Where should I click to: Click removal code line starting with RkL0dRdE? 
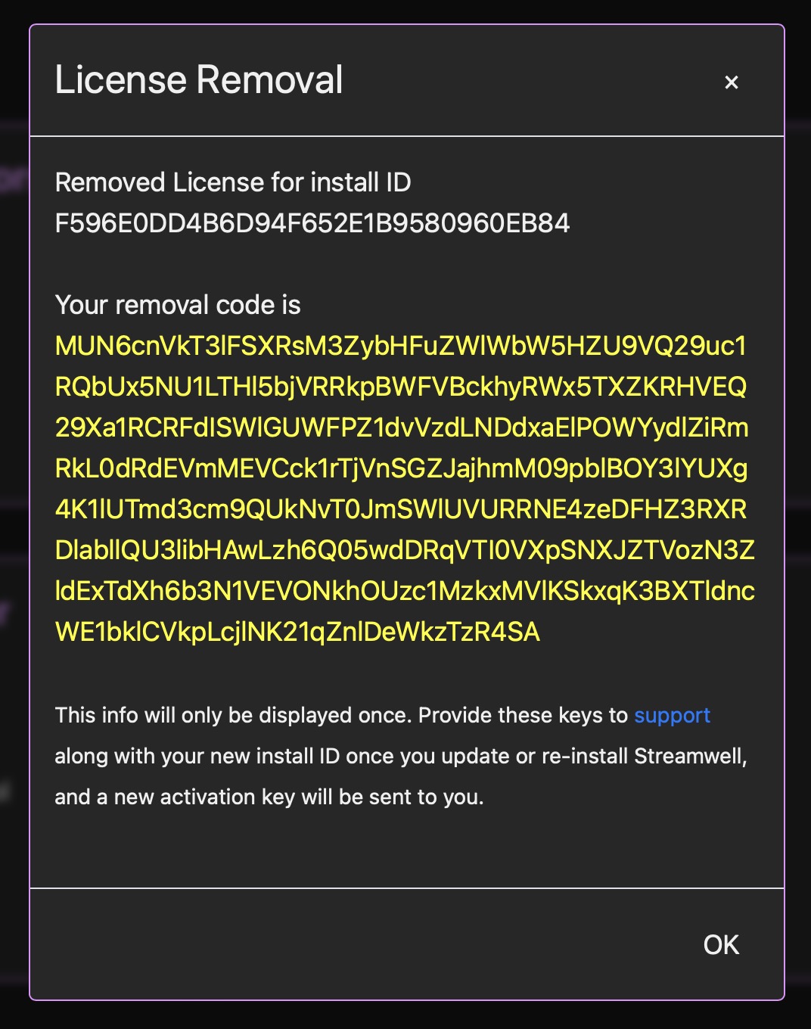[x=401, y=468]
